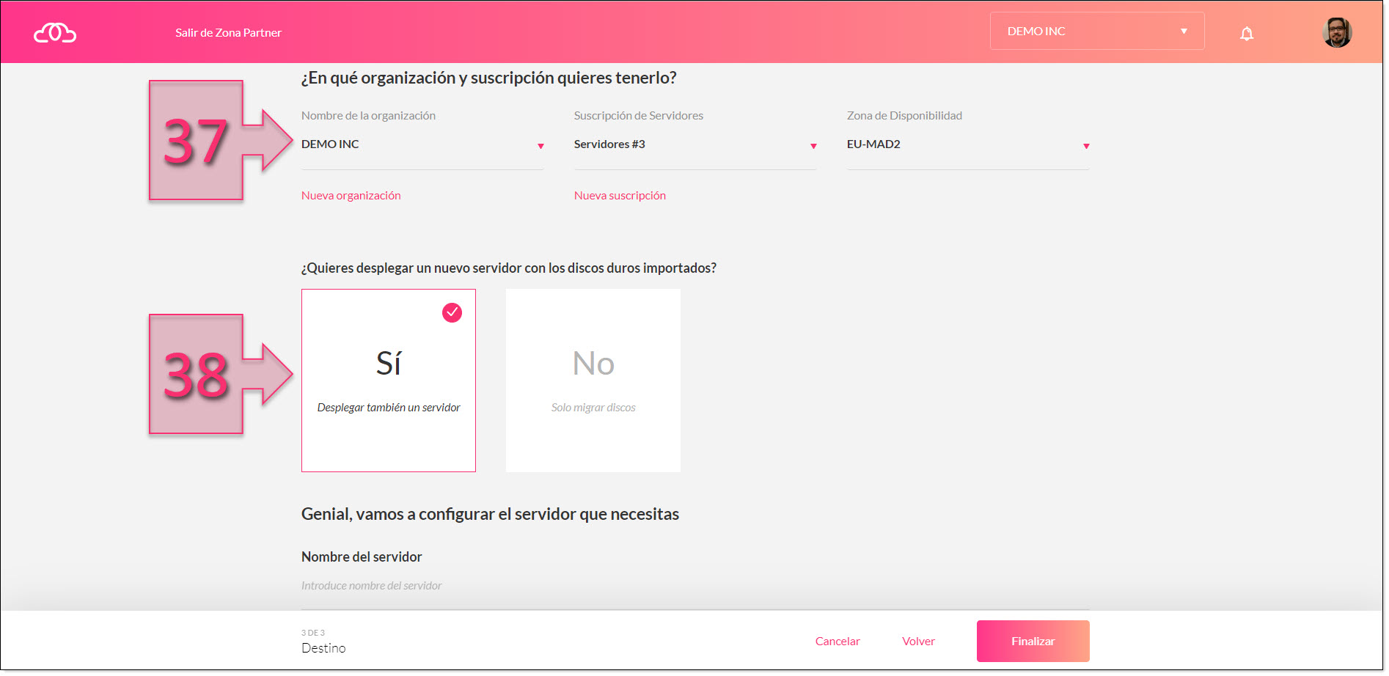Screen dimensions: 1389x676
Task: Select the Sí deployment option card
Action: tap(388, 380)
